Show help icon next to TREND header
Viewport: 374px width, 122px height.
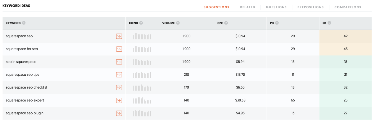pos(141,23)
